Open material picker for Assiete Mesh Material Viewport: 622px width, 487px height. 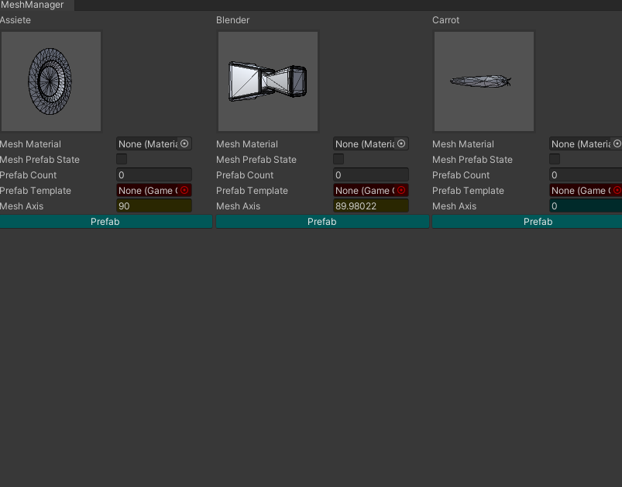coord(184,143)
